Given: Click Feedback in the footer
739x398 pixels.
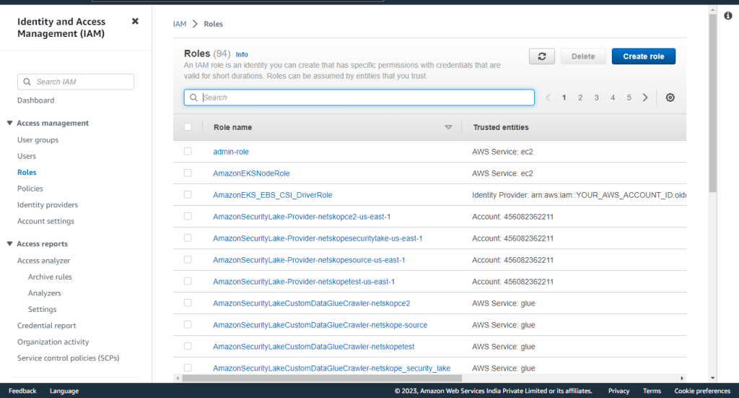Looking at the screenshot, I should click(22, 391).
